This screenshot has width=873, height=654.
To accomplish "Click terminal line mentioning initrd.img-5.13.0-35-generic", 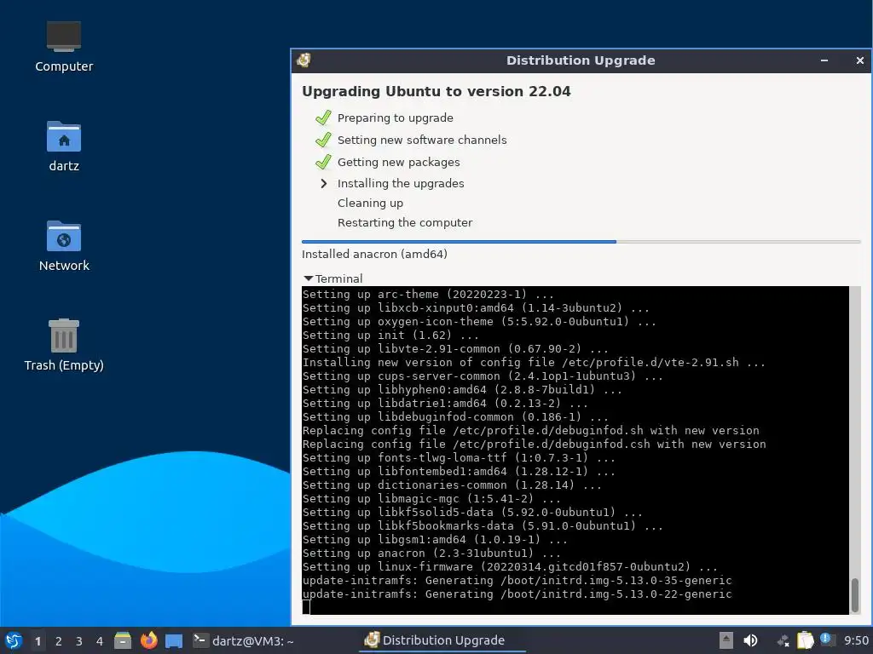I will click(x=517, y=581).
